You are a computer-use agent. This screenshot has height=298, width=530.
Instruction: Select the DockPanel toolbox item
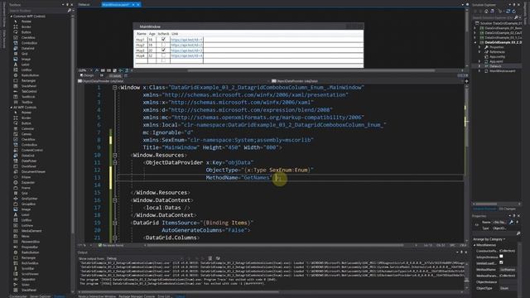coord(29,166)
